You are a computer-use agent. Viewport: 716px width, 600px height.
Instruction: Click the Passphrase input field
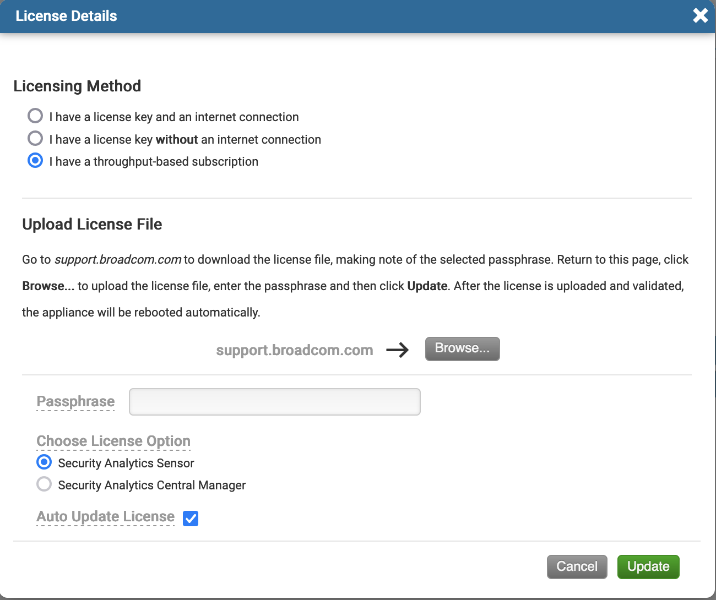[x=274, y=402]
